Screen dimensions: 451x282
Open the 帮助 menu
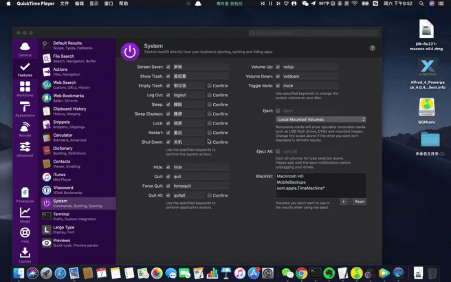pyautogui.click(x=123, y=3)
